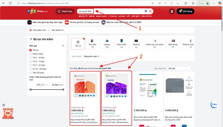Open Xả kho giá sốc promo link
Image resolution: width=223 pixels, height=127 pixels.
(x=82, y=22)
